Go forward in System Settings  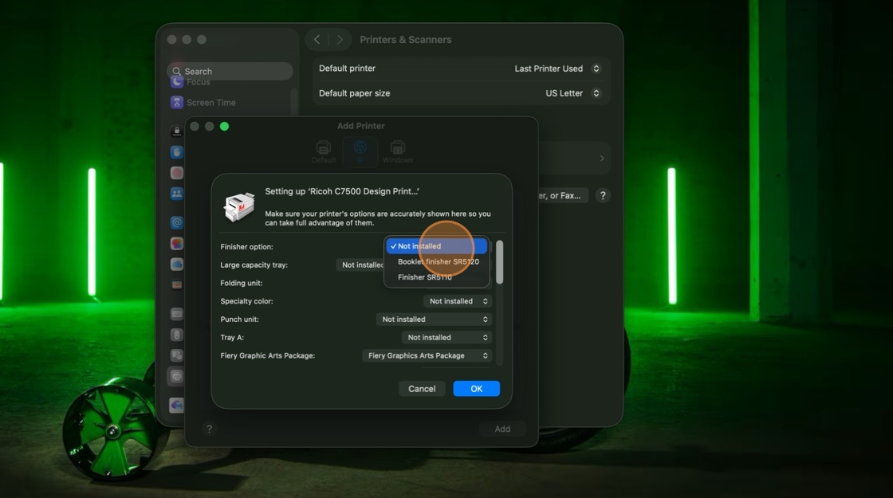click(340, 39)
